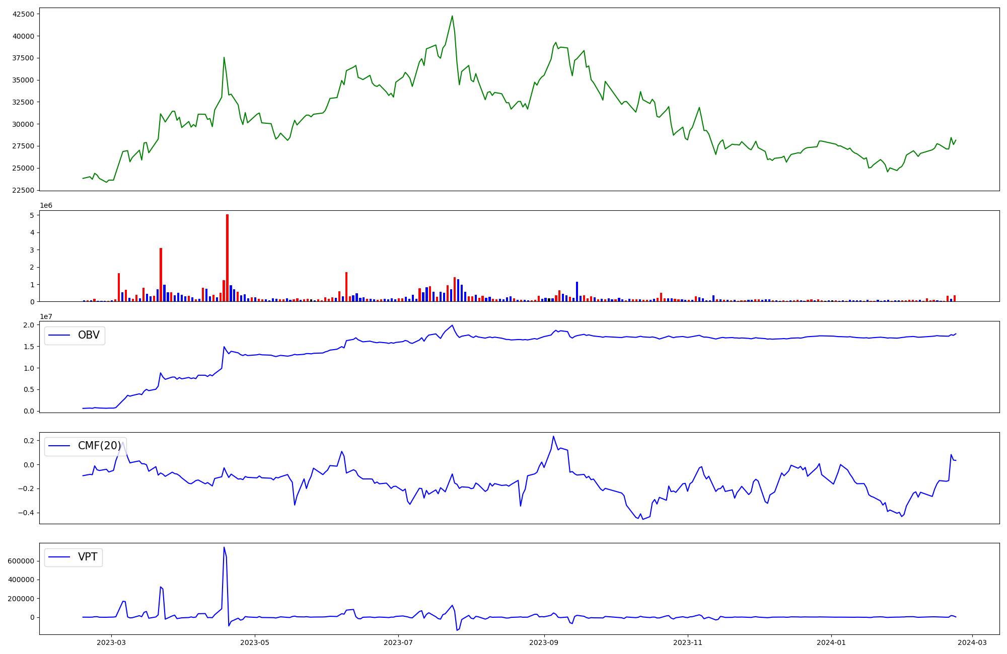Select the 2023-03 x-axis date label
The height and width of the screenshot is (654, 1007).
click(111, 642)
